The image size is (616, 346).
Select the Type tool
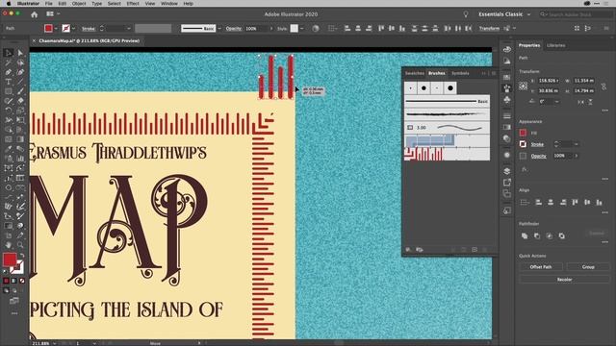9,82
